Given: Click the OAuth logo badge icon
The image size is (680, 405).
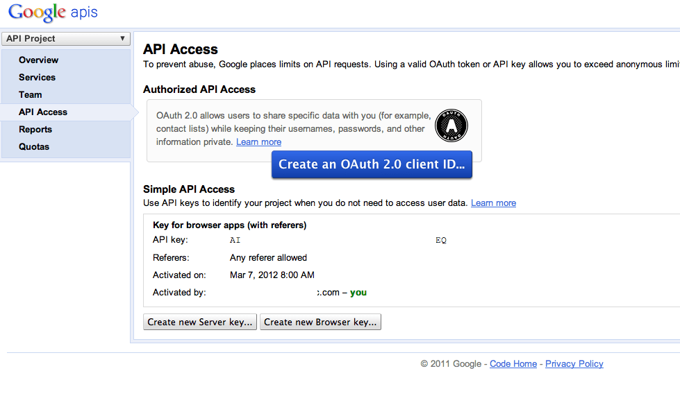Looking at the screenshot, I should (x=451, y=126).
